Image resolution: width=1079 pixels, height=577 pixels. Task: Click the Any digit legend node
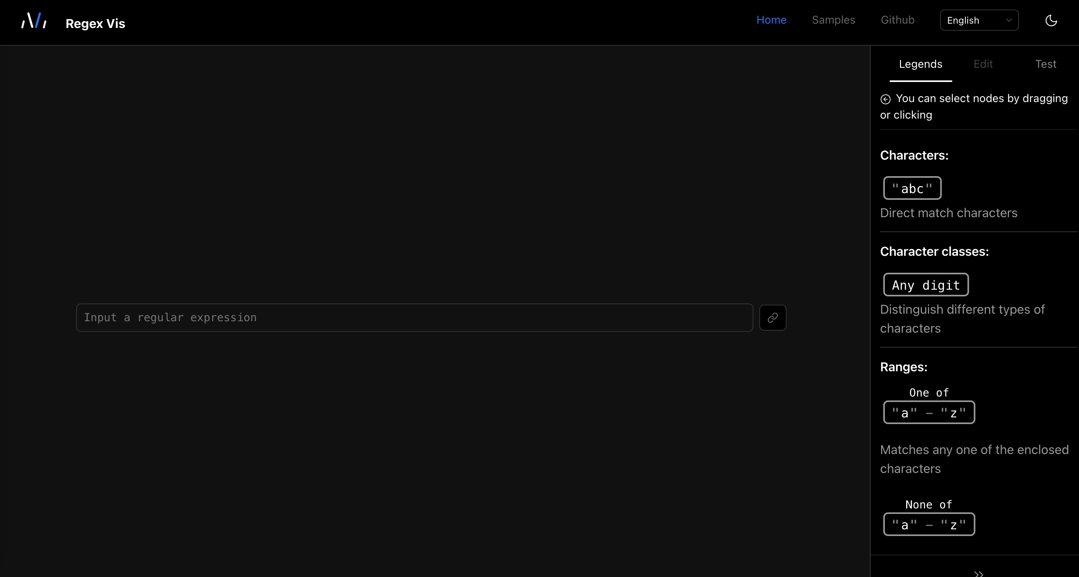[926, 285]
